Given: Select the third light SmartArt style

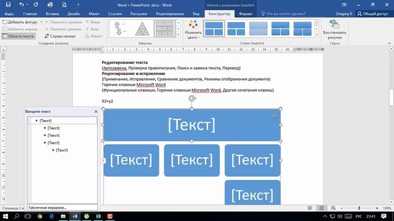Looking at the screenshot, I should coord(258,28).
